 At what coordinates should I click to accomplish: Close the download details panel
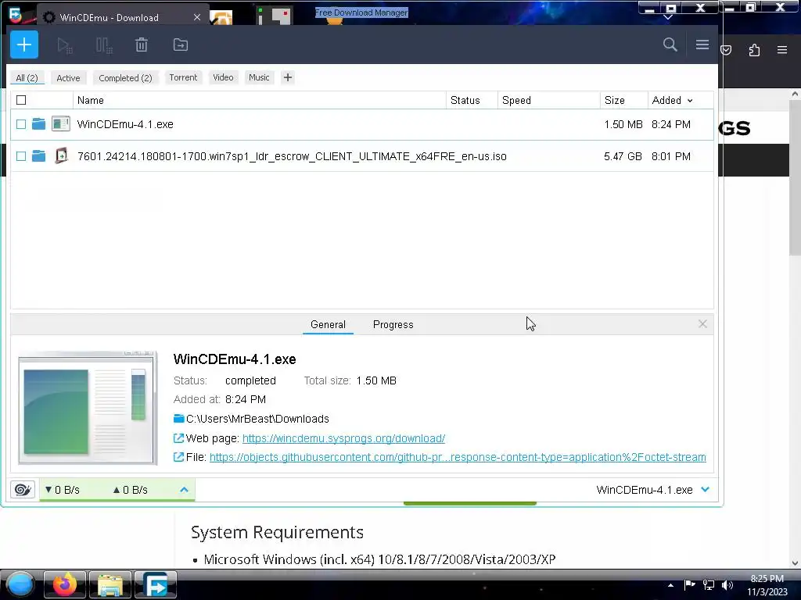coord(702,324)
